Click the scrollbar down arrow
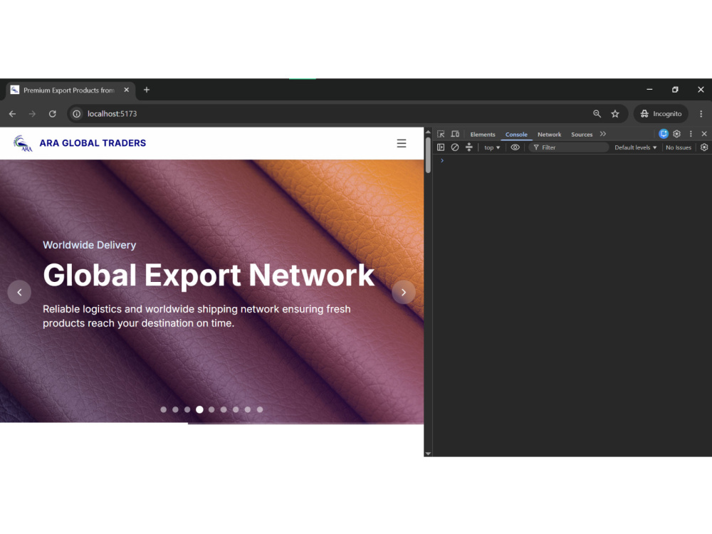The image size is (712, 534). [428, 453]
